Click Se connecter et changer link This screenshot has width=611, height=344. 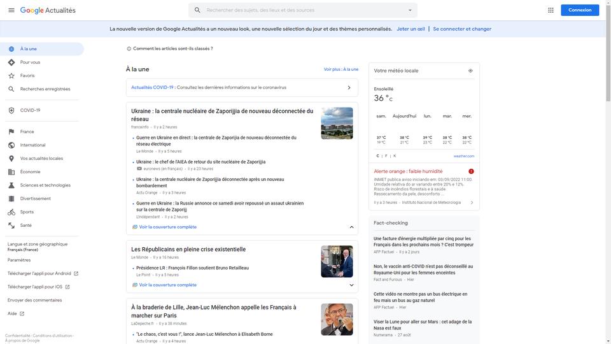click(x=462, y=29)
